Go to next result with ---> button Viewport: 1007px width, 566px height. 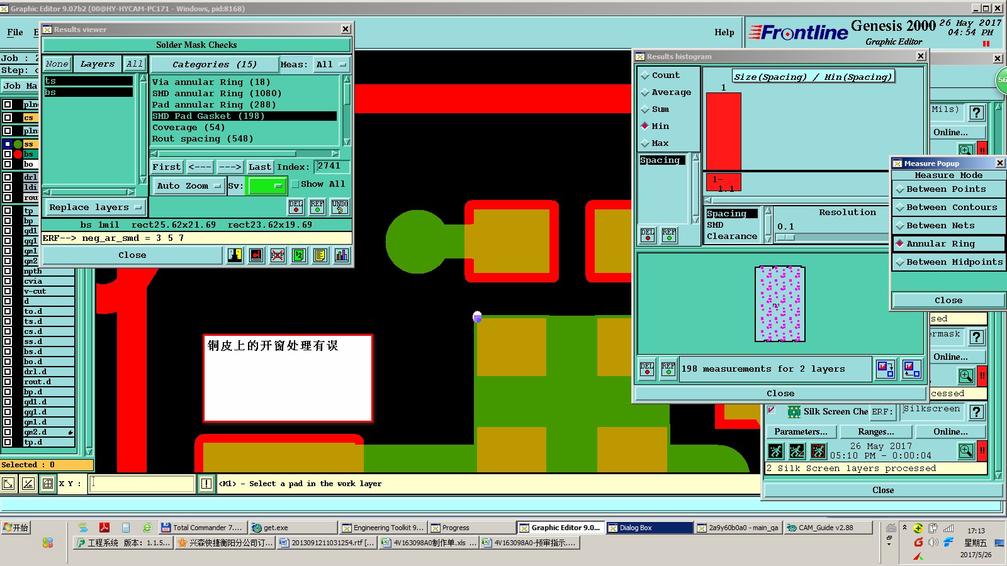point(230,167)
